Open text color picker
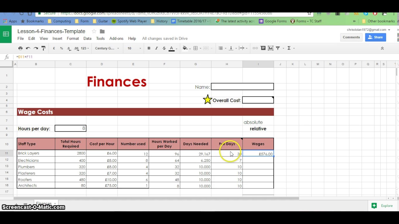This screenshot has height=224, width=399. pyautogui.click(x=171, y=48)
